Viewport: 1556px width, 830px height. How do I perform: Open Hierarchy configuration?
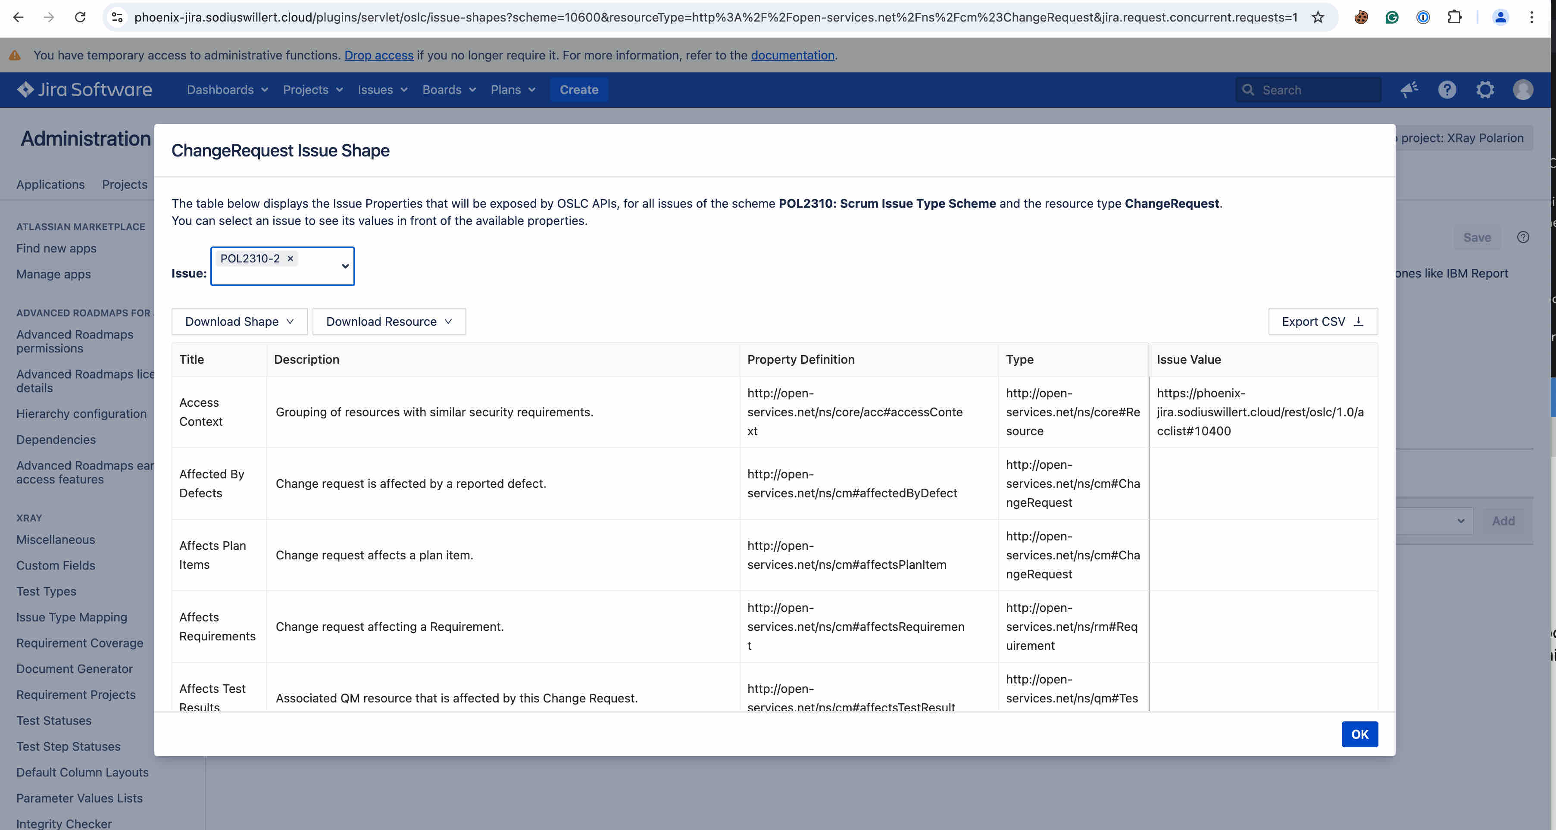pos(81,414)
